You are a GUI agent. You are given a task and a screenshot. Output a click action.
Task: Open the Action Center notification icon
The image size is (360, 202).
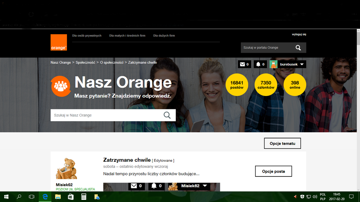point(351,197)
